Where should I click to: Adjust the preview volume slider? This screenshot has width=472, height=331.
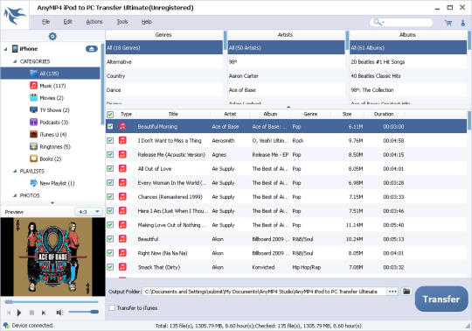click(x=84, y=312)
